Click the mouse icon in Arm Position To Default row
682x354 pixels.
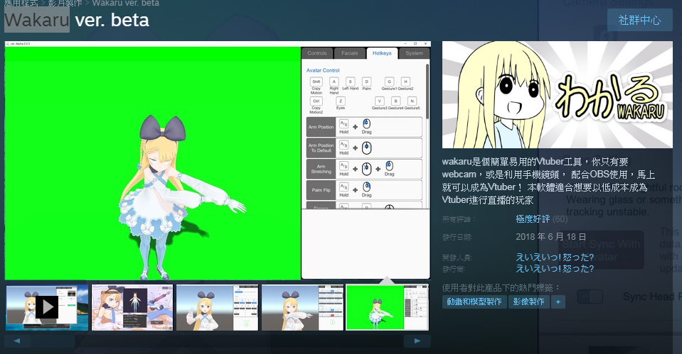[x=367, y=148]
